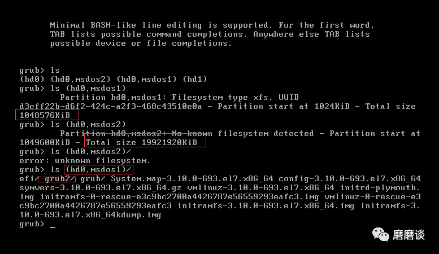
Task: Click the UUID string d3eff22b-d6f2-424c-a2f3-468c43510e0a
Action: click(x=111, y=106)
